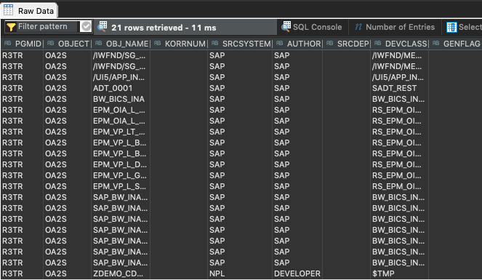Image resolution: width=482 pixels, height=280 pixels.
Task: Click the rows retrieved magnifier icon
Action: (103, 27)
